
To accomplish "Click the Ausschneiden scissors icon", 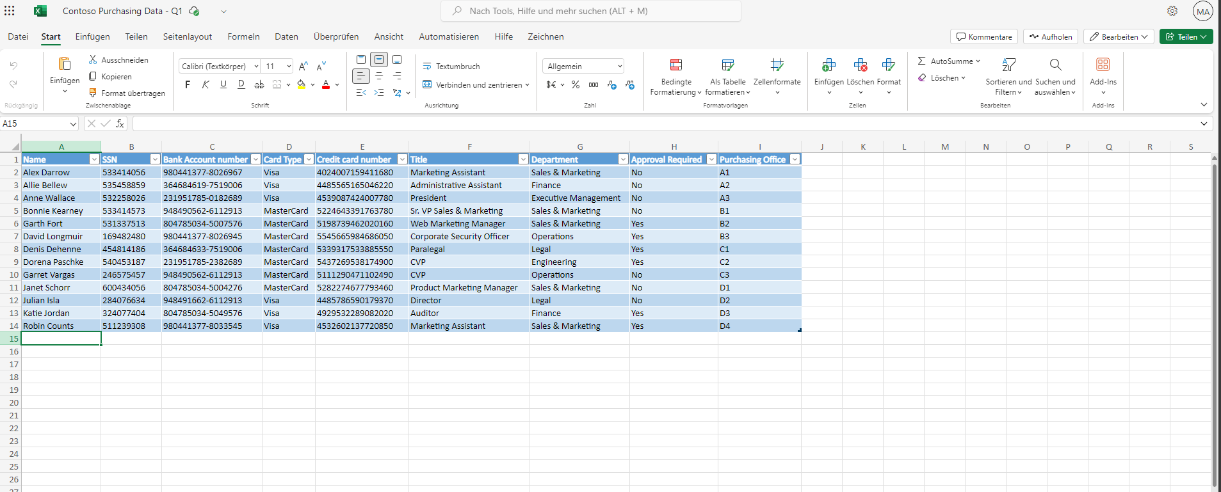I will pyautogui.click(x=93, y=60).
